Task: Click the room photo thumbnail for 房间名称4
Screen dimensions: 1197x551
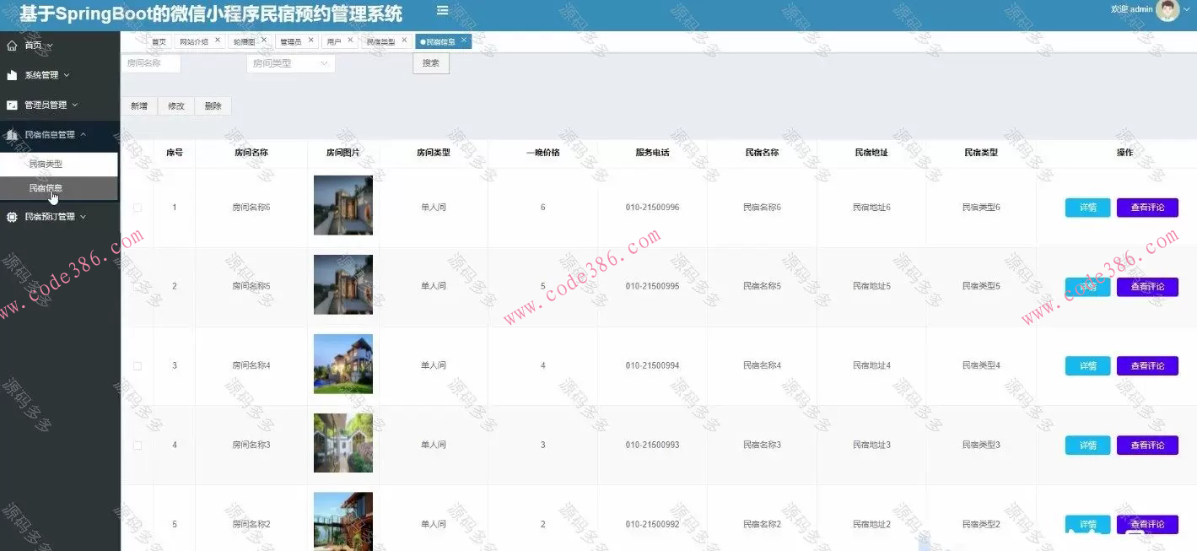Action: click(x=342, y=365)
